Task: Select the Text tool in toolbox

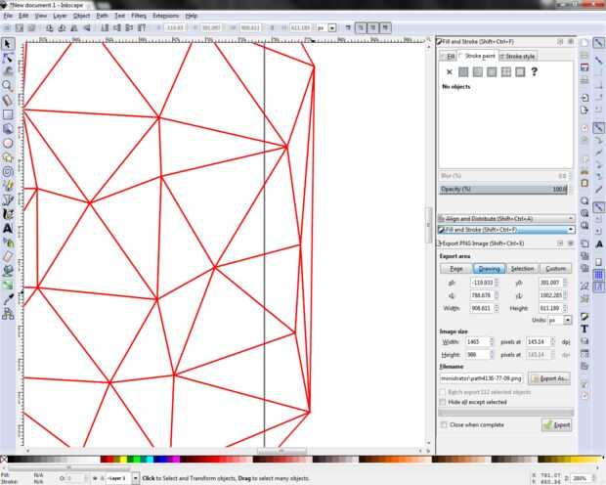Action: pyautogui.click(x=8, y=229)
